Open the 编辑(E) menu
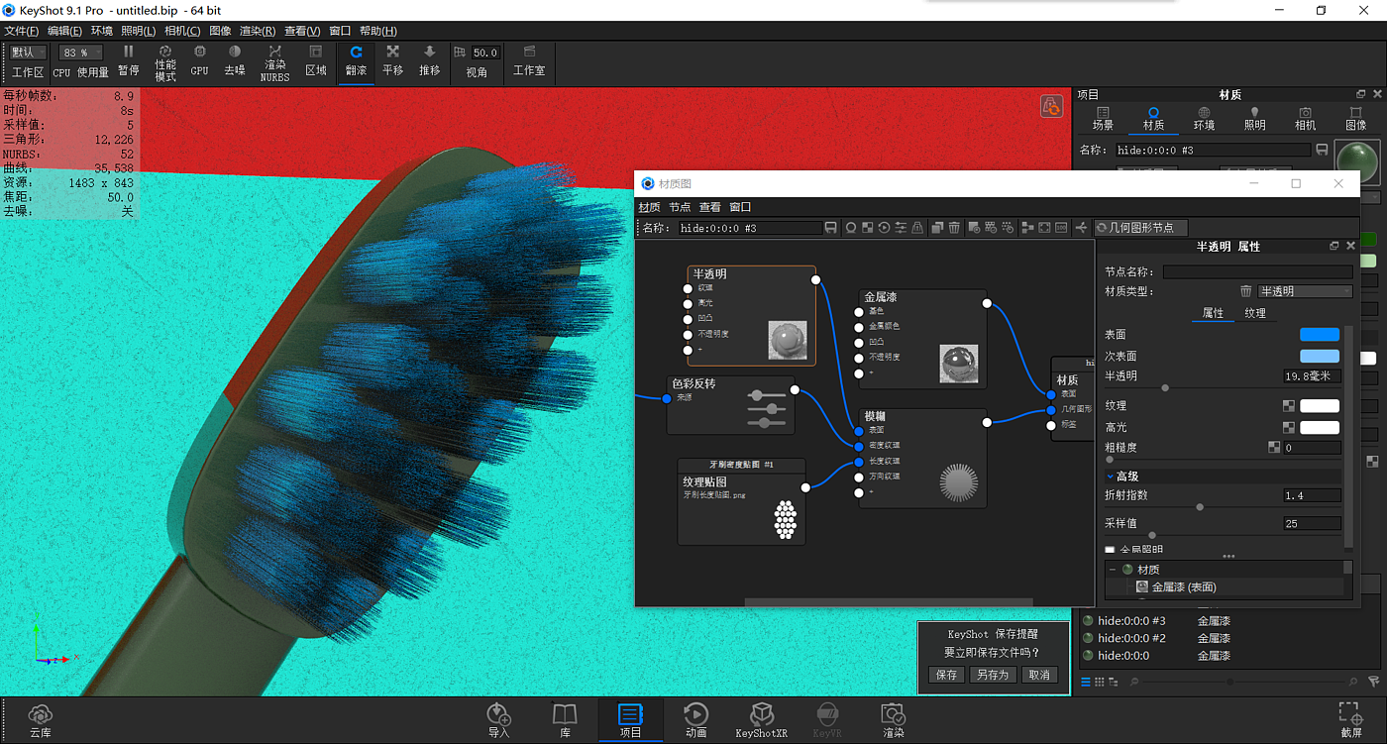Screen dimensions: 1387x744 [x=64, y=31]
